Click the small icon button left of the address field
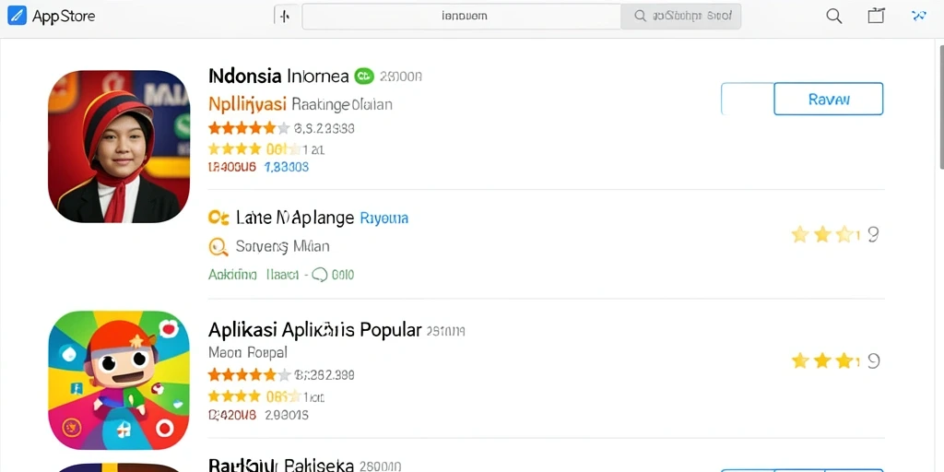 click(x=286, y=17)
